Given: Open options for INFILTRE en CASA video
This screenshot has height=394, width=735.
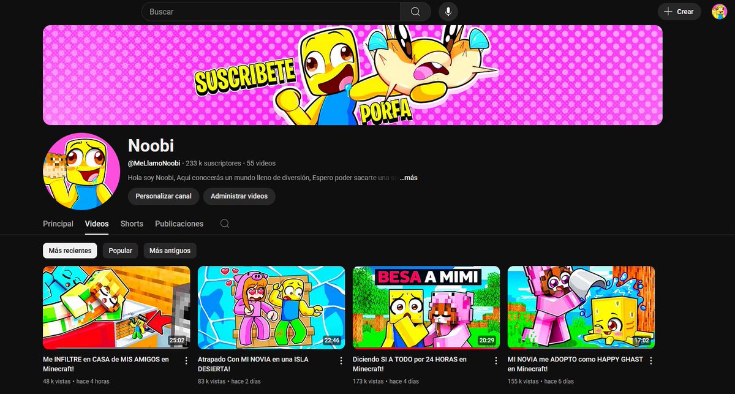Looking at the screenshot, I should 186,361.
